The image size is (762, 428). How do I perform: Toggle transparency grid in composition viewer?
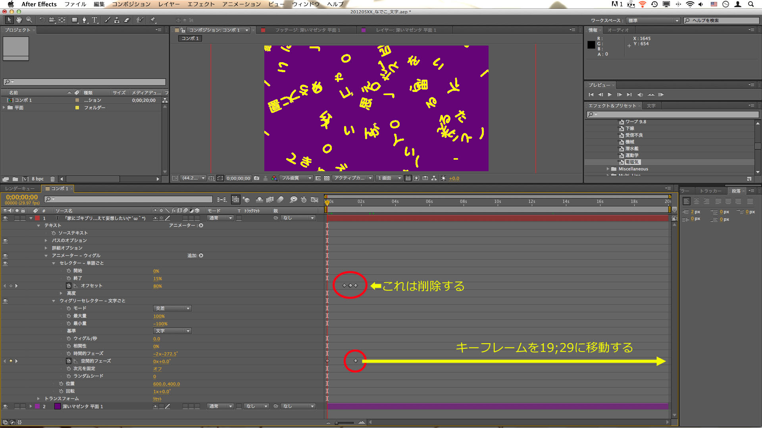click(327, 178)
